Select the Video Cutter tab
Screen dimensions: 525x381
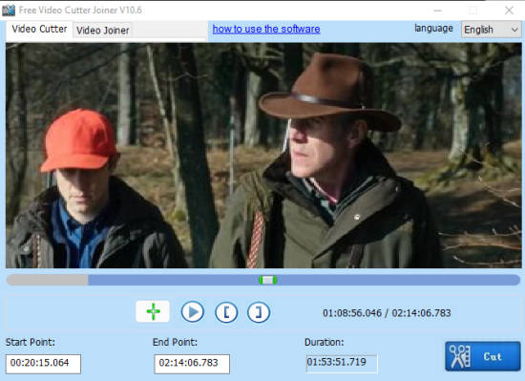click(39, 30)
